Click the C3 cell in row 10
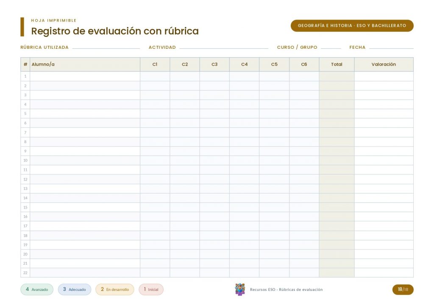Screen dimensions: 434x307 [x=214, y=160]
